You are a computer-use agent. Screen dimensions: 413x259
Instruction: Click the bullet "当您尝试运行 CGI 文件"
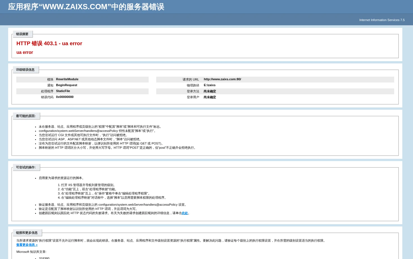(84, 135)
